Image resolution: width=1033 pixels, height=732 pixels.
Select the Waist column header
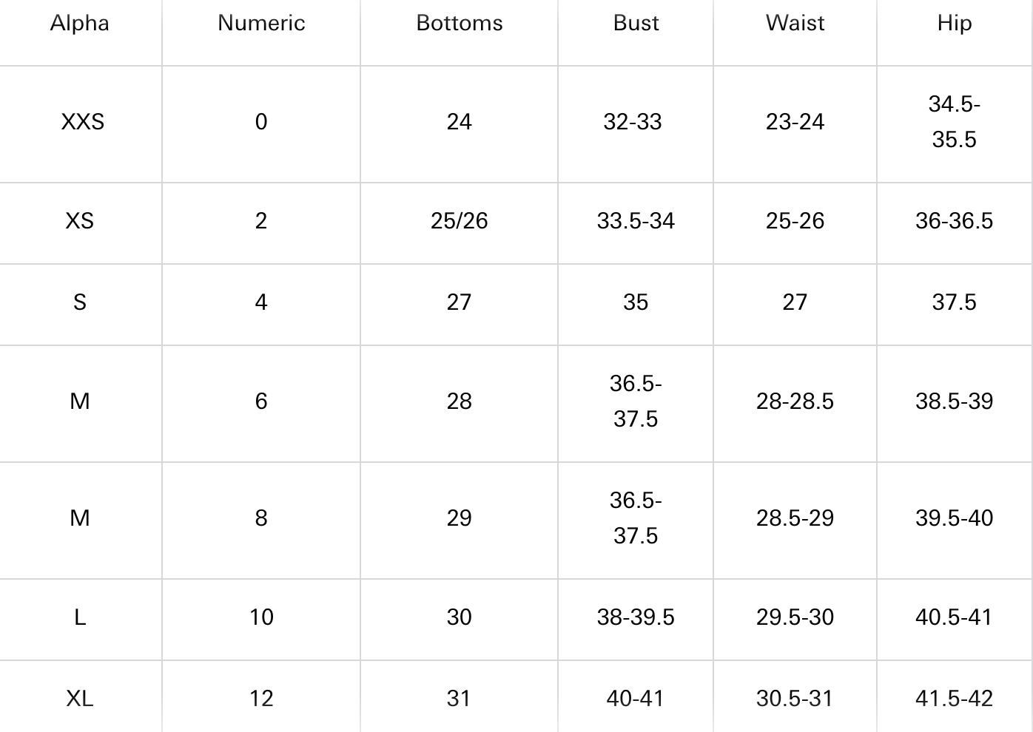point(795,23)
